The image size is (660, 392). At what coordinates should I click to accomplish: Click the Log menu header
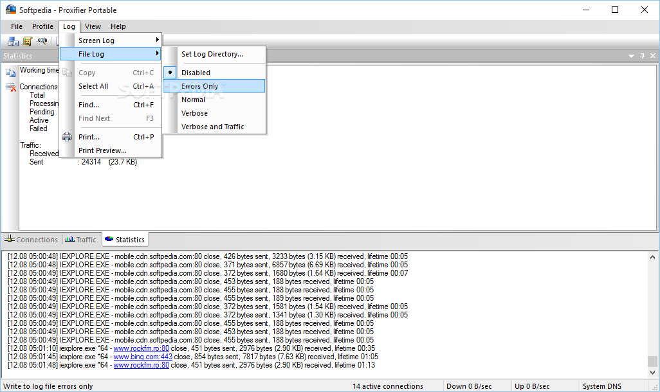(x=69, y=26)
